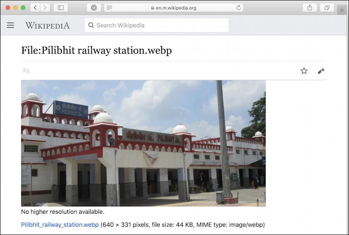Click the search magnifier icon
Screen dimensions: 349x235
click(x=91, y=25)
